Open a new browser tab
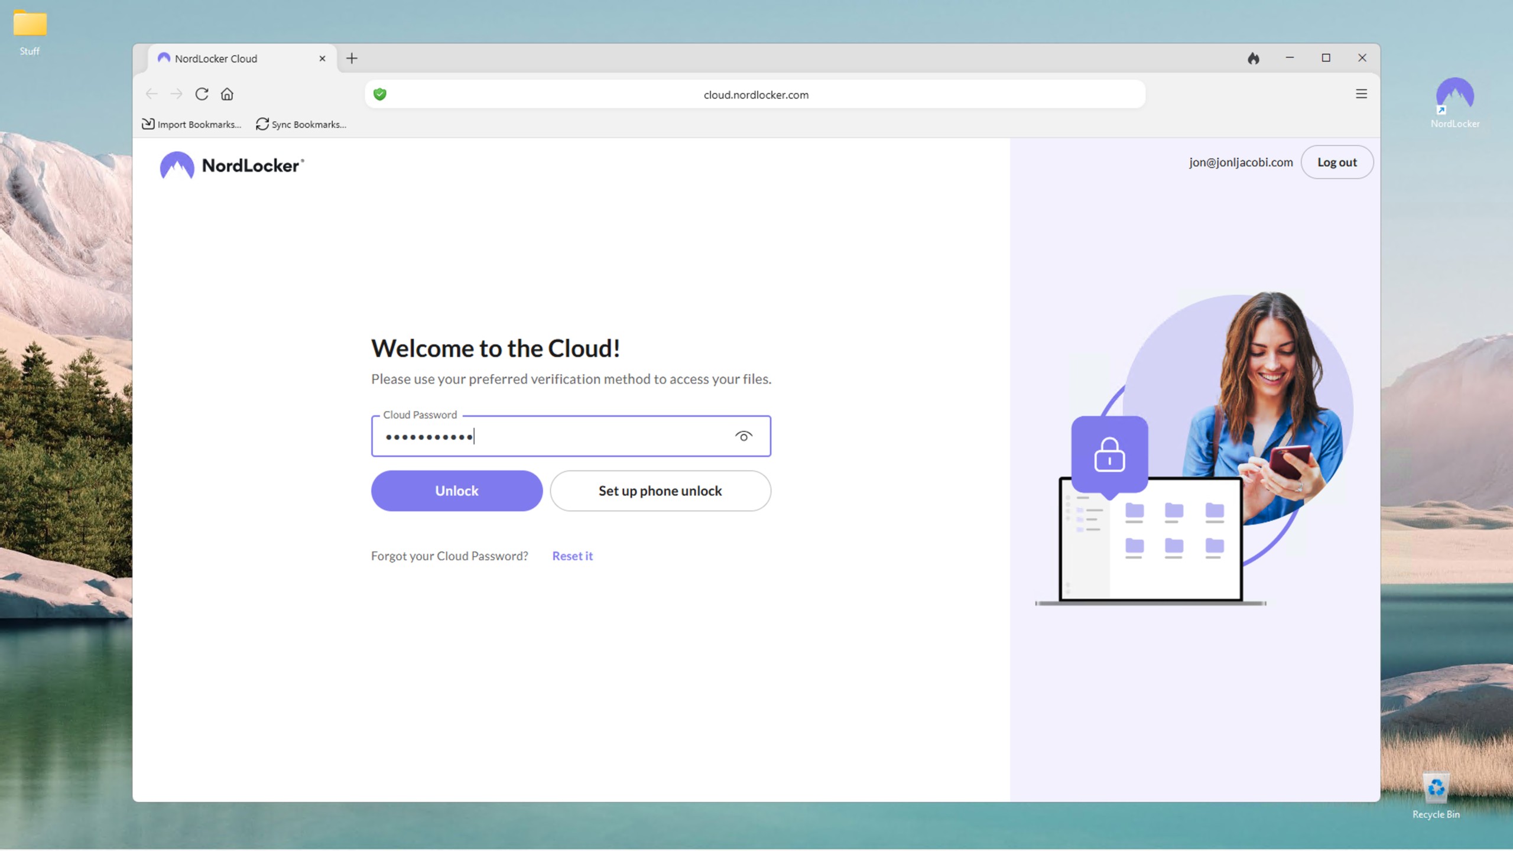This screenshot has width=1513, height=851. [352, 58]
